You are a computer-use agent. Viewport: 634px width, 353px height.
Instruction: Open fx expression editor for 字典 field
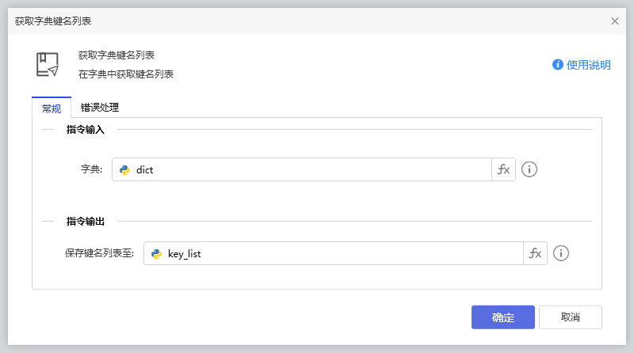pyautogui.click(x=503, y=169)
